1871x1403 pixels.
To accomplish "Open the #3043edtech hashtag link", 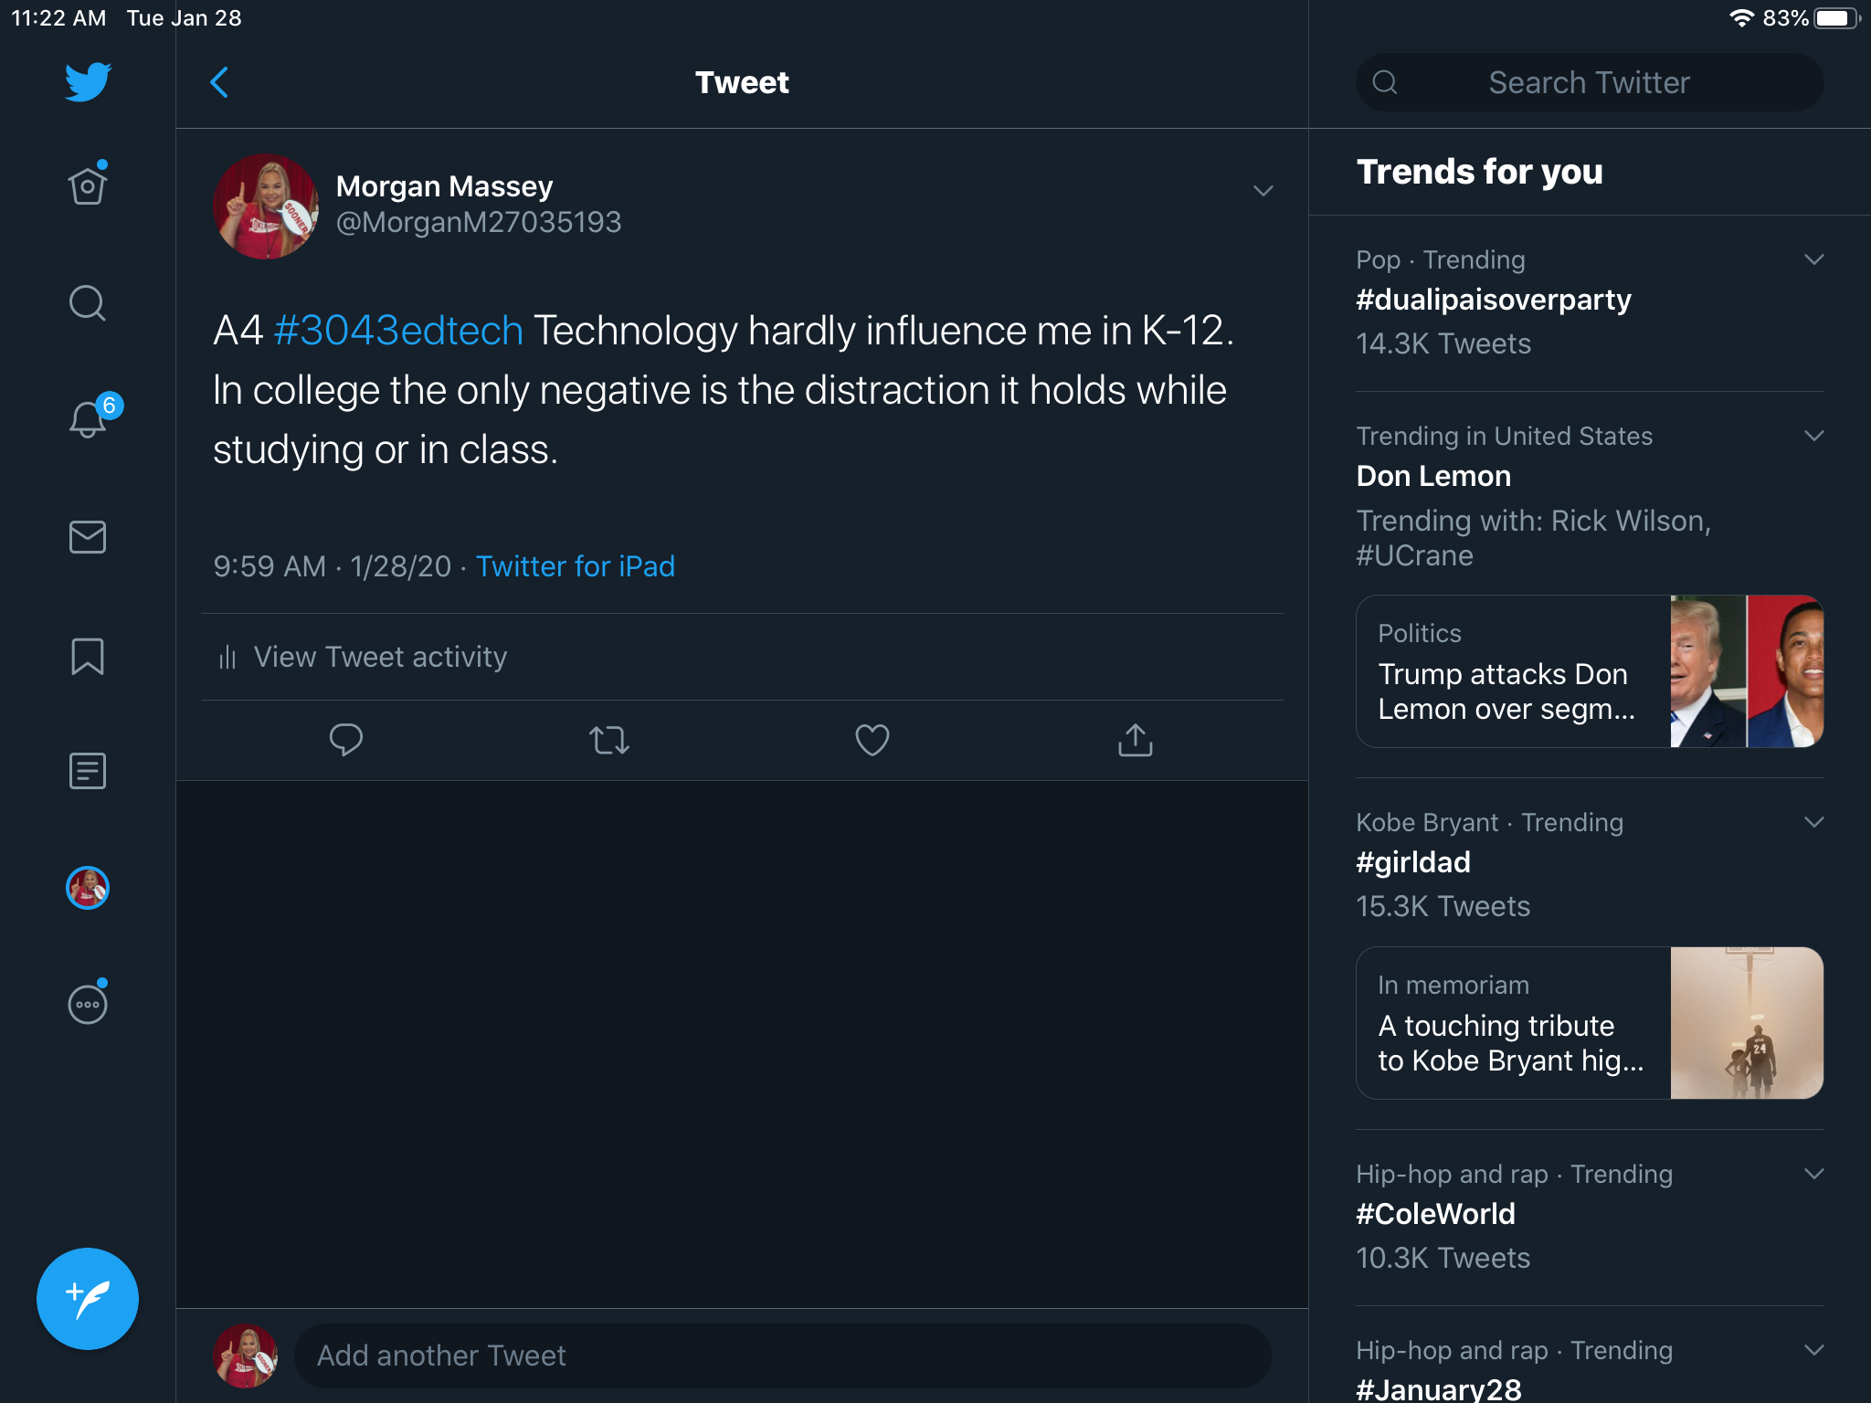I will click(398, 331).
